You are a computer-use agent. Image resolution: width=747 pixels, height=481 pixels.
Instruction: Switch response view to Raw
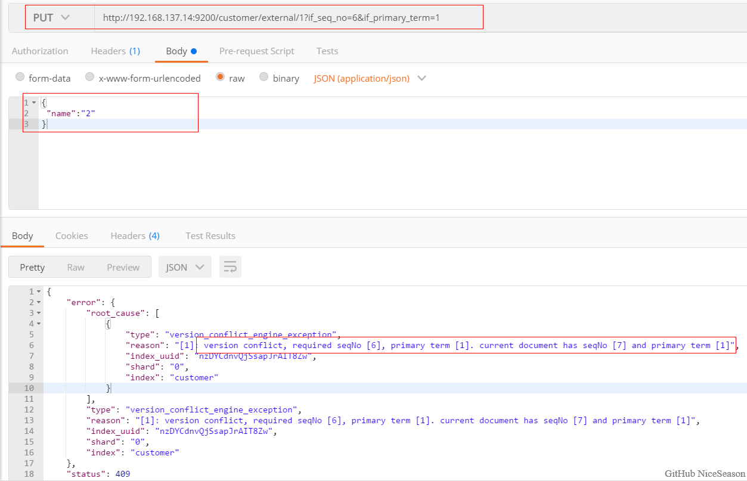[x=76, y=267]
